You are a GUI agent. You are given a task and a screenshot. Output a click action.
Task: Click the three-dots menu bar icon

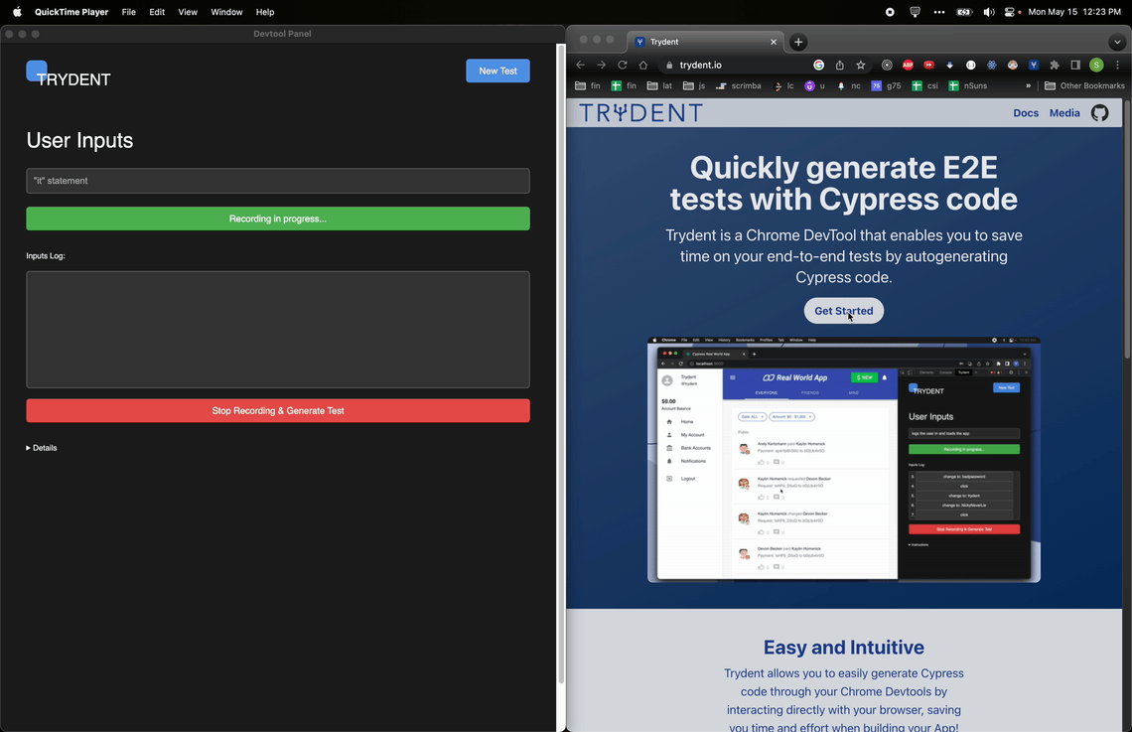tap(938, 12)
